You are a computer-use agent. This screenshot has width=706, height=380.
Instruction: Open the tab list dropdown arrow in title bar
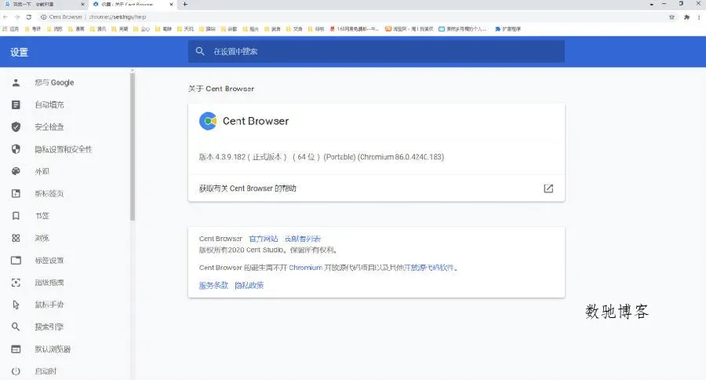[x=652, y=4]
